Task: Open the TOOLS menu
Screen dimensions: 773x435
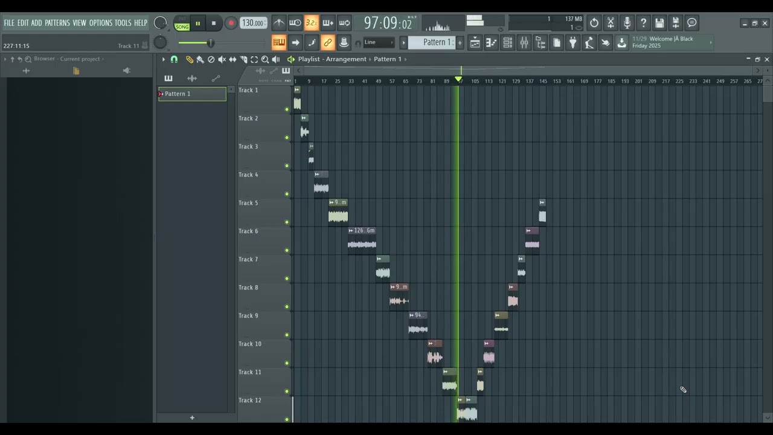Action: pyautogui.click(x=123, y=23)
